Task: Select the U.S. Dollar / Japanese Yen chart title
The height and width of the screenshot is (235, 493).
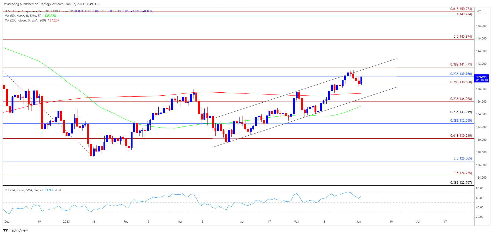Action: 36,11
